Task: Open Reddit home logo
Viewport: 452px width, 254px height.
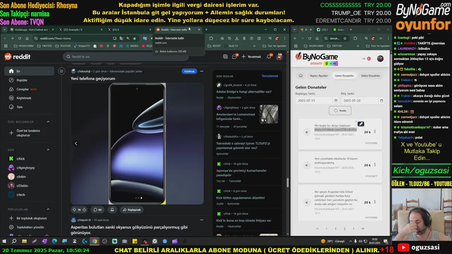Action: pyautogui.click(x=17, y=56)
